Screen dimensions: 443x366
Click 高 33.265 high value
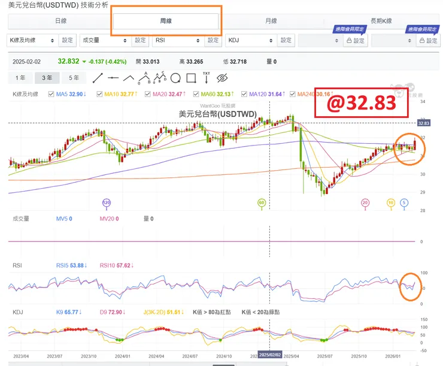coord(192,62)
